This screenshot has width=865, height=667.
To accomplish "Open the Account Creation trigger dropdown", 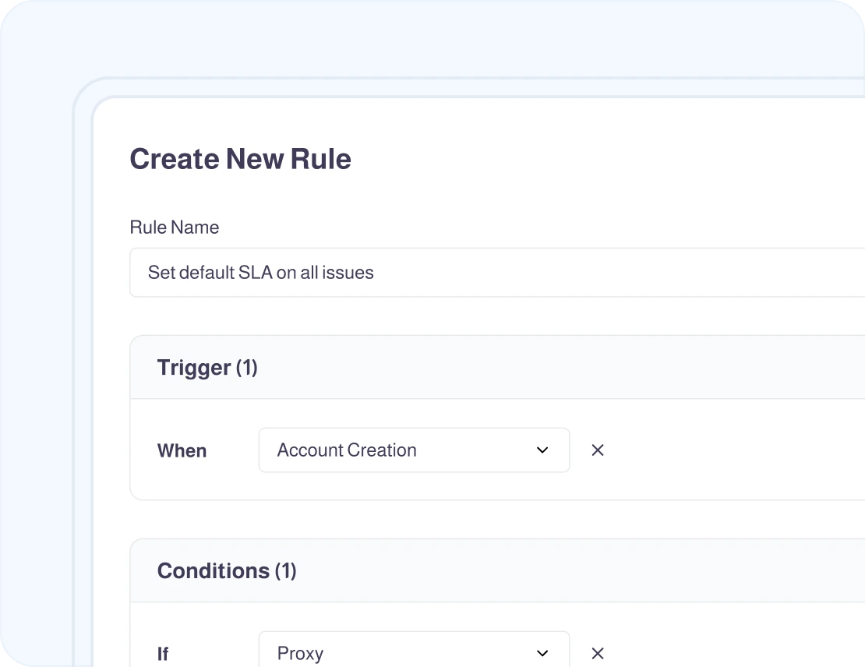I will [415, 450].
